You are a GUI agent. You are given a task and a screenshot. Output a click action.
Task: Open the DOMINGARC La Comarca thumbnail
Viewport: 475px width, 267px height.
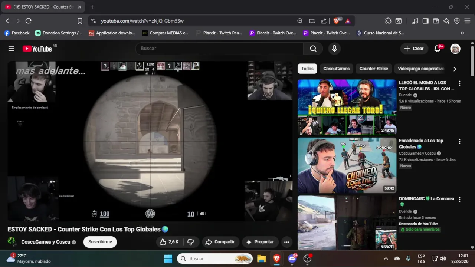click(347, 223)
